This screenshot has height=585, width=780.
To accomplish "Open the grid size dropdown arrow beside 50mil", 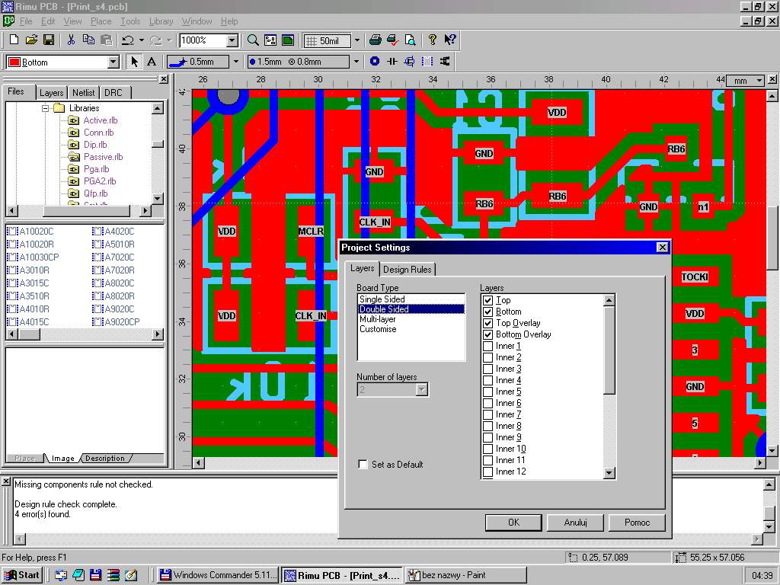I will pyautogui.click(x=356, y=41).
